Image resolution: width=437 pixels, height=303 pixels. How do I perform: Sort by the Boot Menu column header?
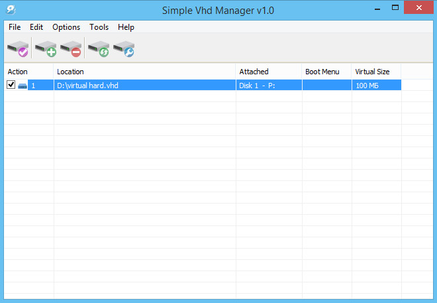tap(326, 72)
